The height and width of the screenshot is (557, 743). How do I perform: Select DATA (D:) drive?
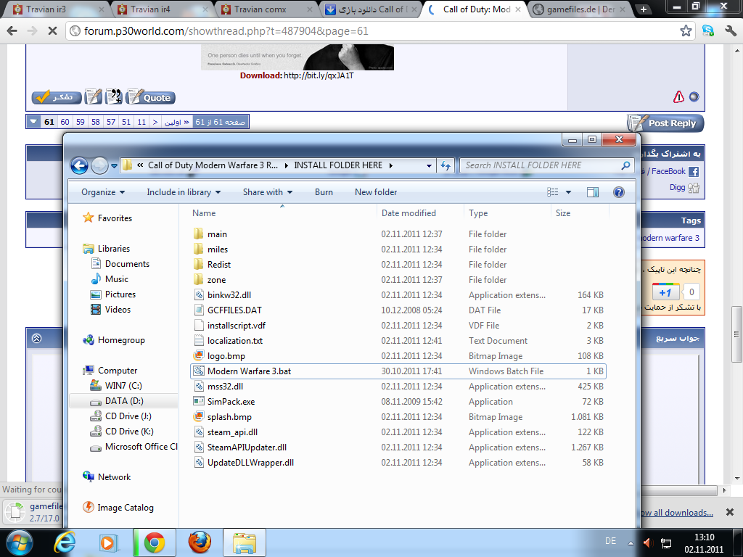point(124,400)
